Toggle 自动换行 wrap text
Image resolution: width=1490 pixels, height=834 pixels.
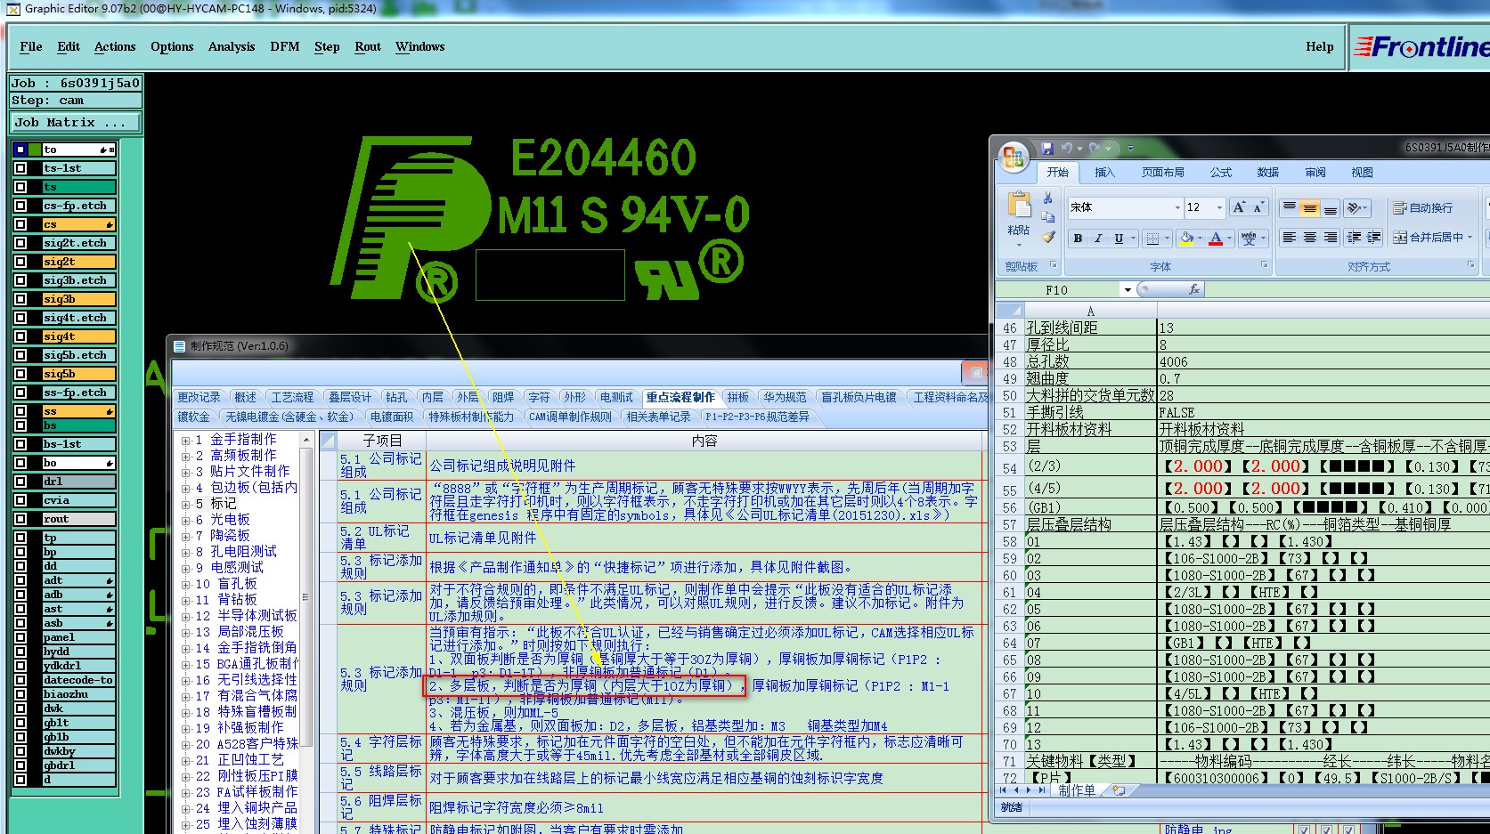point(1422,207)
